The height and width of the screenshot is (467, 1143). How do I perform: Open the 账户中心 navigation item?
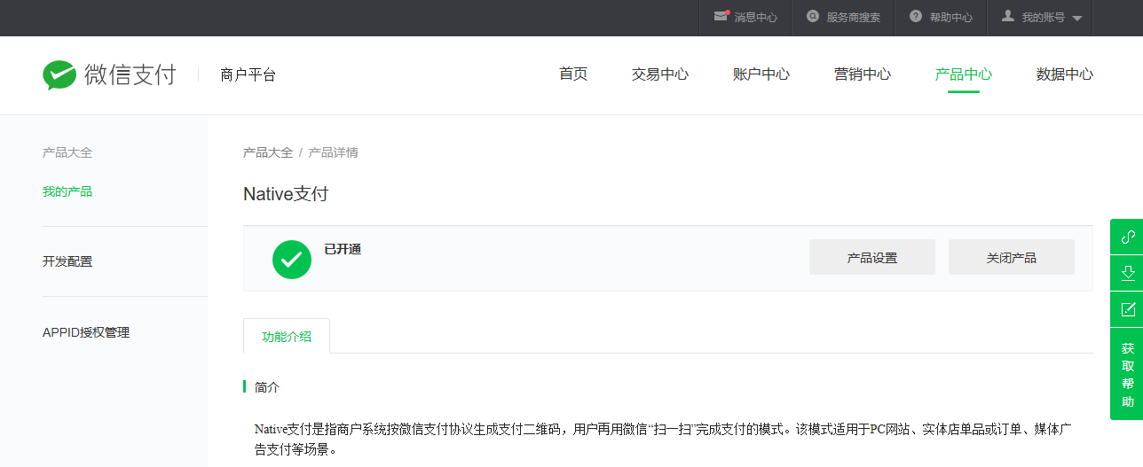761,74
